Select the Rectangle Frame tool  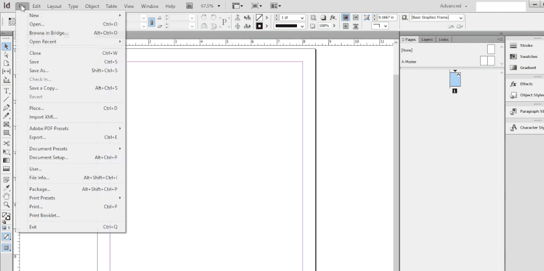click(x=6, y=124)
